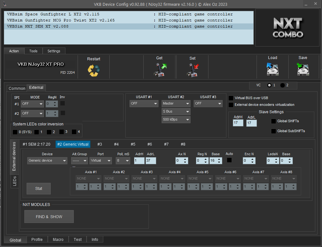The width and height of the screenshot is (322, 247).
Task: Click the app icon in title bar
Action: coord(4,4)
